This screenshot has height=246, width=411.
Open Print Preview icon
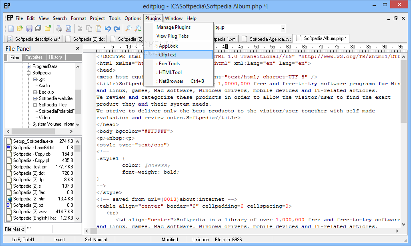click(68, 28)
